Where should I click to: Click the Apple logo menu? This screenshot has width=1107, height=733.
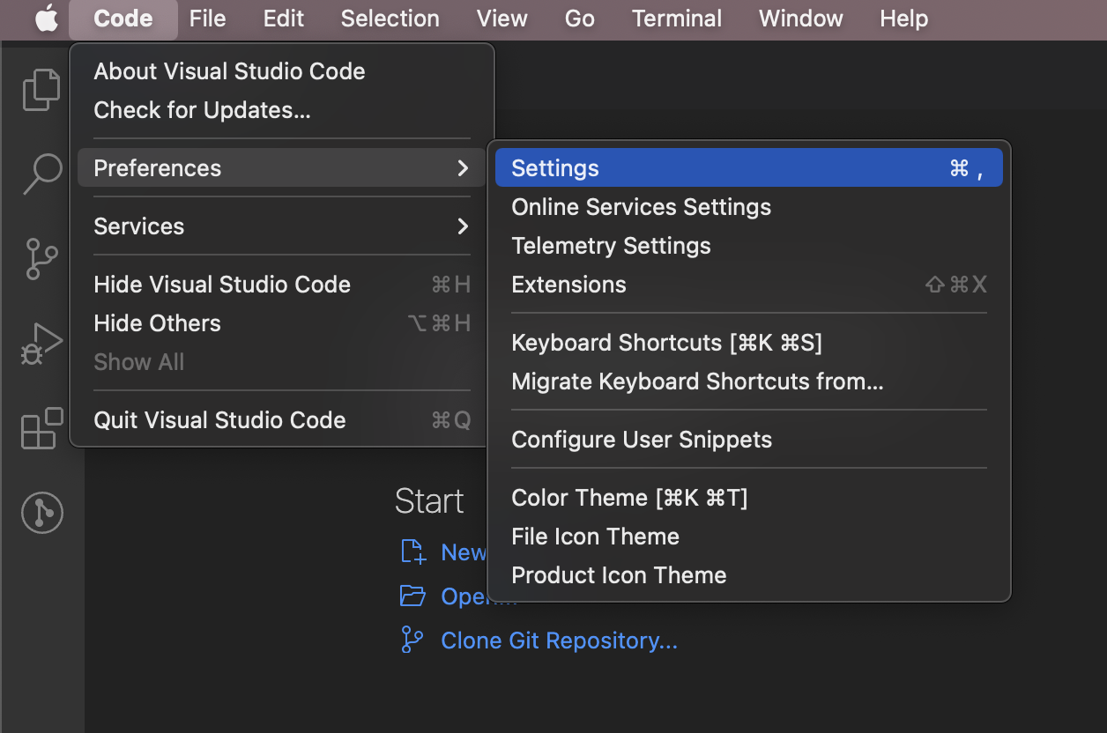coord(46,19)
